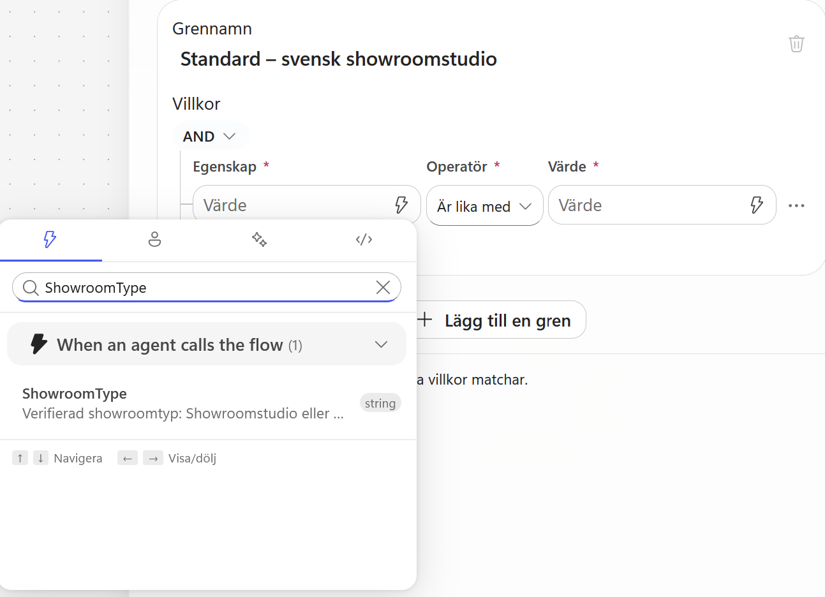This screenshot has width=825, height=597.
Task: Click the When an agent calls the flow trigger icon
Action: tap(39, 344)
